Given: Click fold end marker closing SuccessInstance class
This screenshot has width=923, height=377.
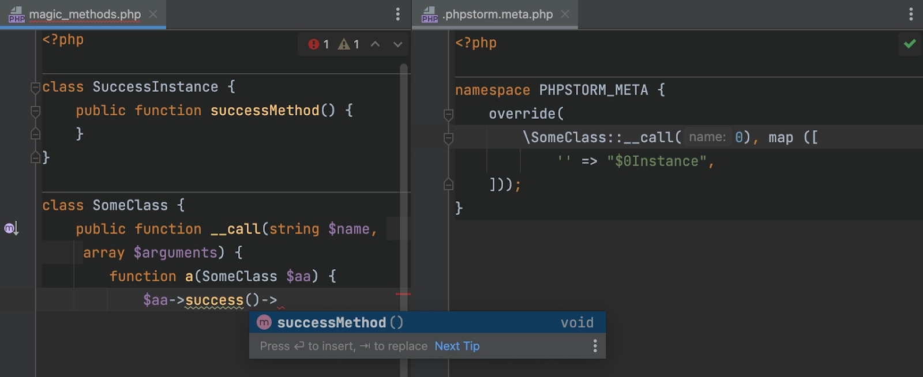Looking at the screenshot, I should click(x=35, y=157).
